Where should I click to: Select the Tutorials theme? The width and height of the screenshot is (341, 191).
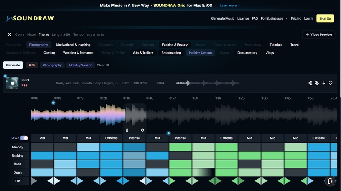[x=276, y=45]
